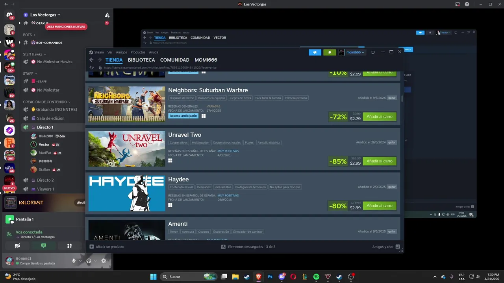
Task: Toggle Discord headphones deafen
Action: point(89,261)
